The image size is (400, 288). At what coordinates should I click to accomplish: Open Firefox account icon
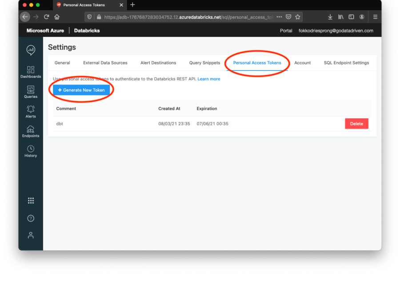(362, 17)
